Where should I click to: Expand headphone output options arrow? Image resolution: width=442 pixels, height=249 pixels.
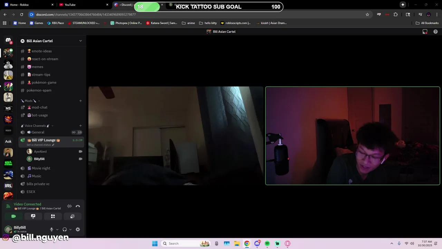tap(70, 229)
